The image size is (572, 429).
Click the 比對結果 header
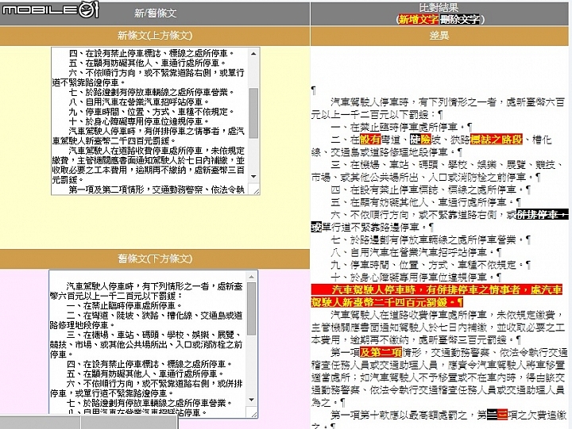pos(439,8)
